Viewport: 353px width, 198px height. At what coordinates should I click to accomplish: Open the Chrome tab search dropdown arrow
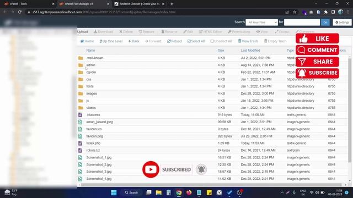pos(316,4)
